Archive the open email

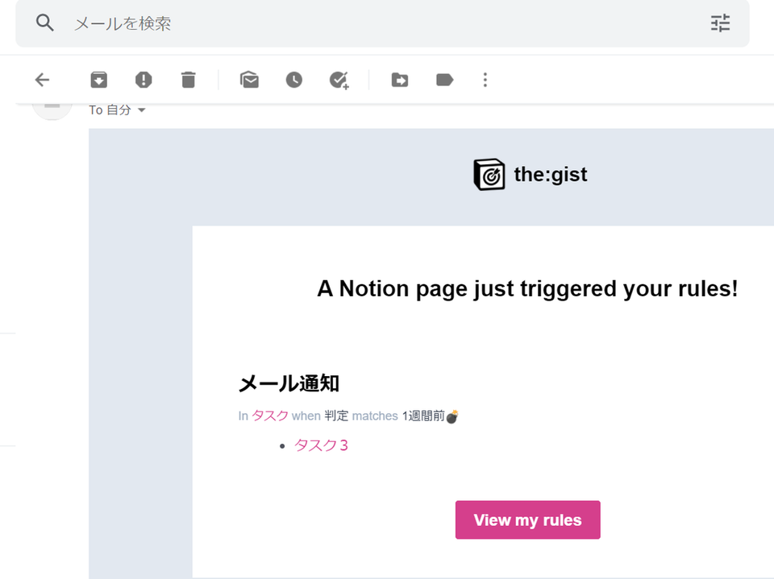tap(98, 80)
